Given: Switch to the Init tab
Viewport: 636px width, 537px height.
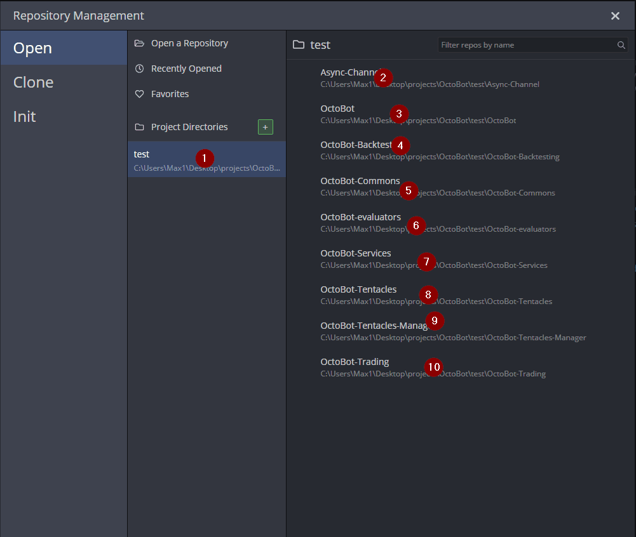Looking at the screenshot, I should [x=64, y=117].
